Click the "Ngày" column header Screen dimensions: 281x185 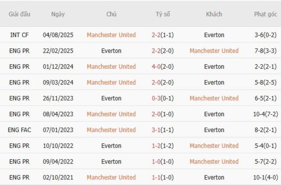58,14
